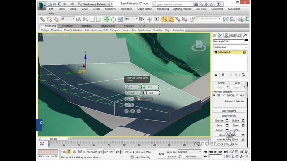Toggle the Angle Snap tool

click(171, 19)
